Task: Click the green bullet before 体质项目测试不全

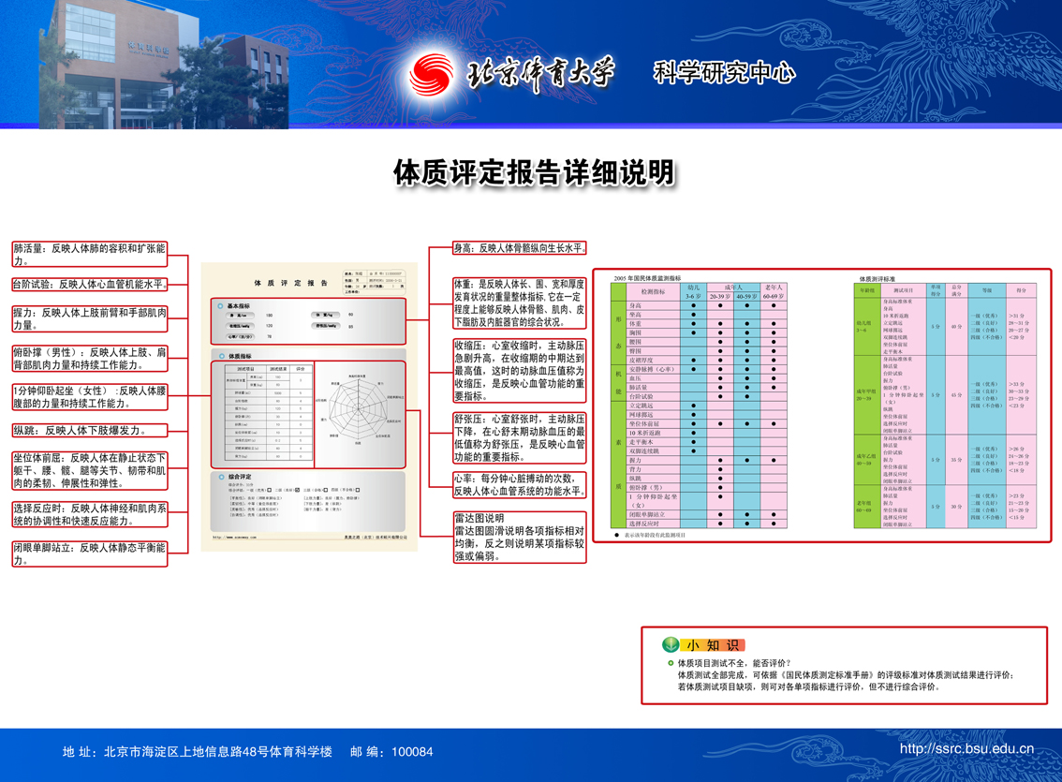Action: point(671,663)
